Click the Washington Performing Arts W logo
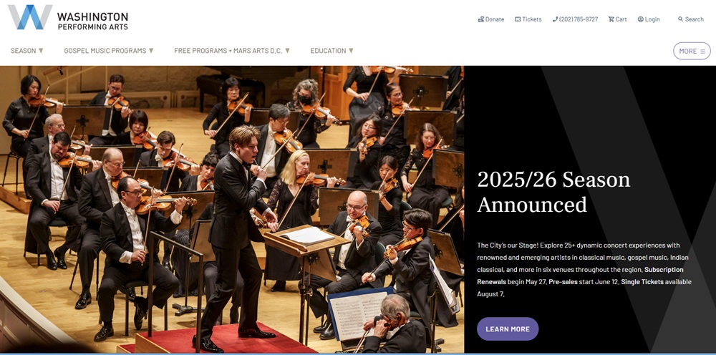 (x=29, y=17)
